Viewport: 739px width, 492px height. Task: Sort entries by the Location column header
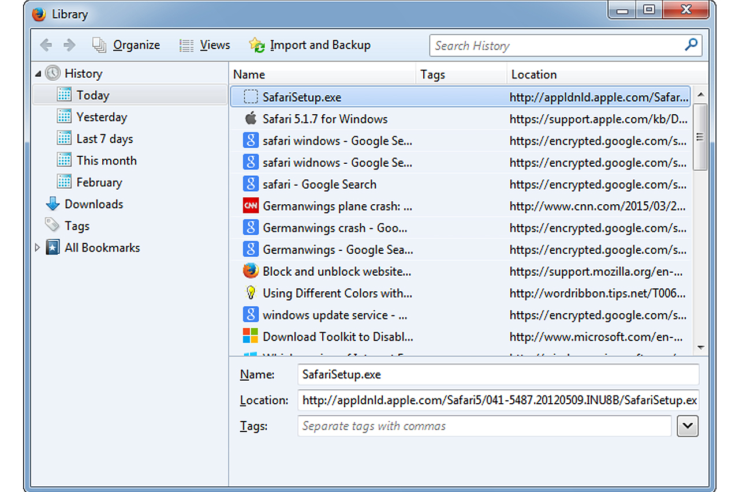click(534, 74)
